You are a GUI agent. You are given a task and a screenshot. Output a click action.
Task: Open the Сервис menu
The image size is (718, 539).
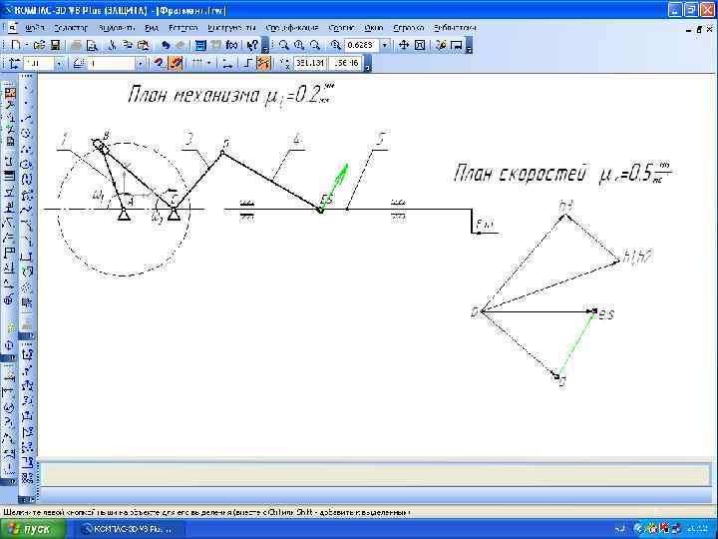[x=341, y=28]
